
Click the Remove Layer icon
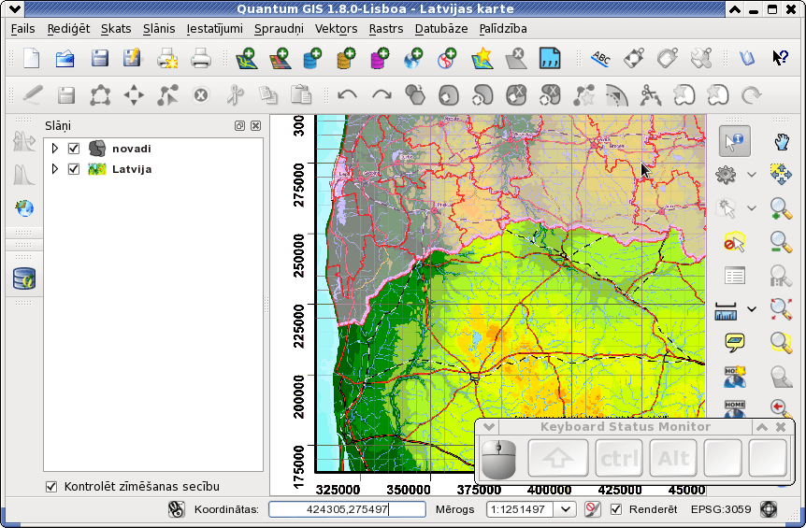click(x=516, y=59)
